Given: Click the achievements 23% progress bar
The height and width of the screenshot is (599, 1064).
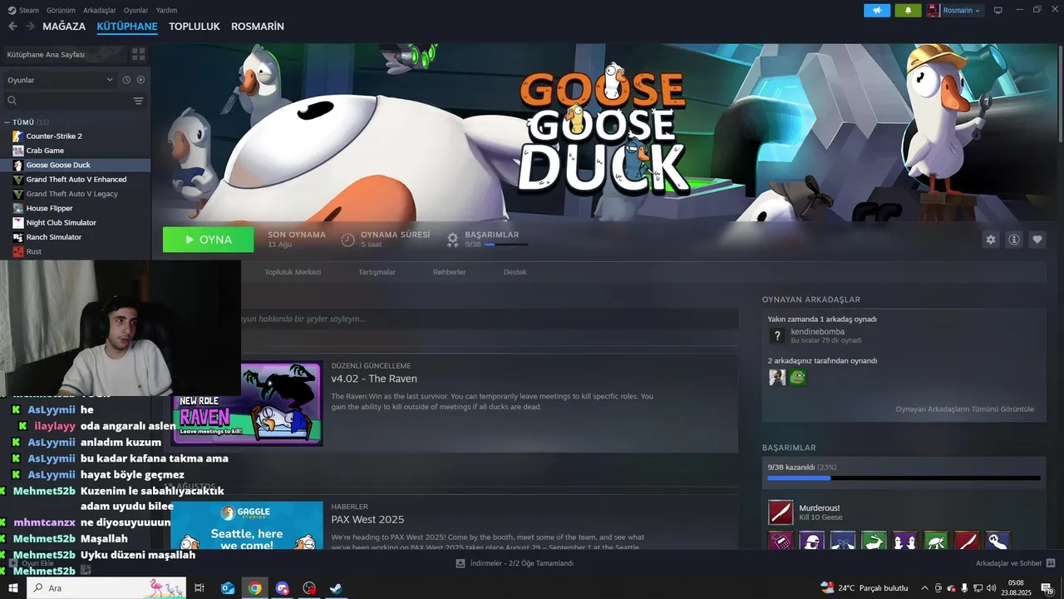Looking at the screenshot, I should click(x=904, y=478).
